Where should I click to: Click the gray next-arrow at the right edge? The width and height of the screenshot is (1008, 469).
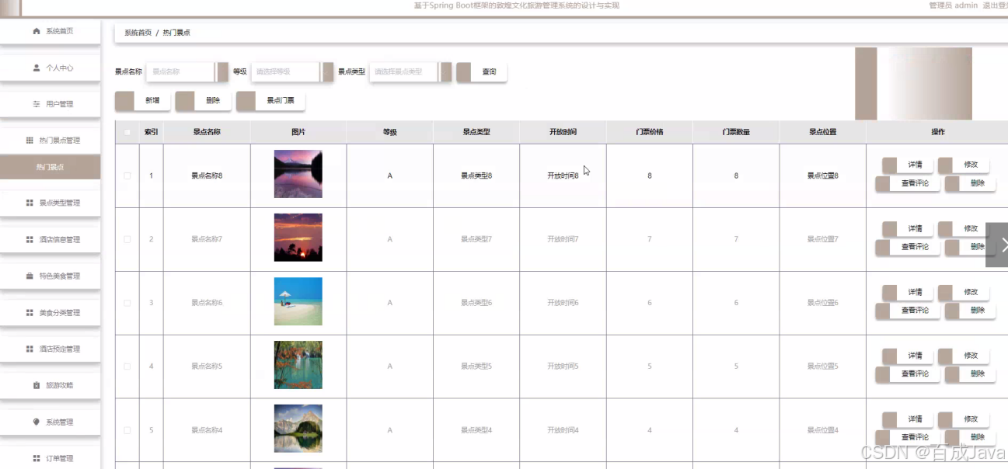point(997,245)
